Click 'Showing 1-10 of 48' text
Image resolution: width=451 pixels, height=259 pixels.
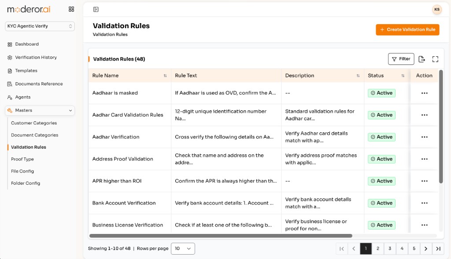[109, 248]
